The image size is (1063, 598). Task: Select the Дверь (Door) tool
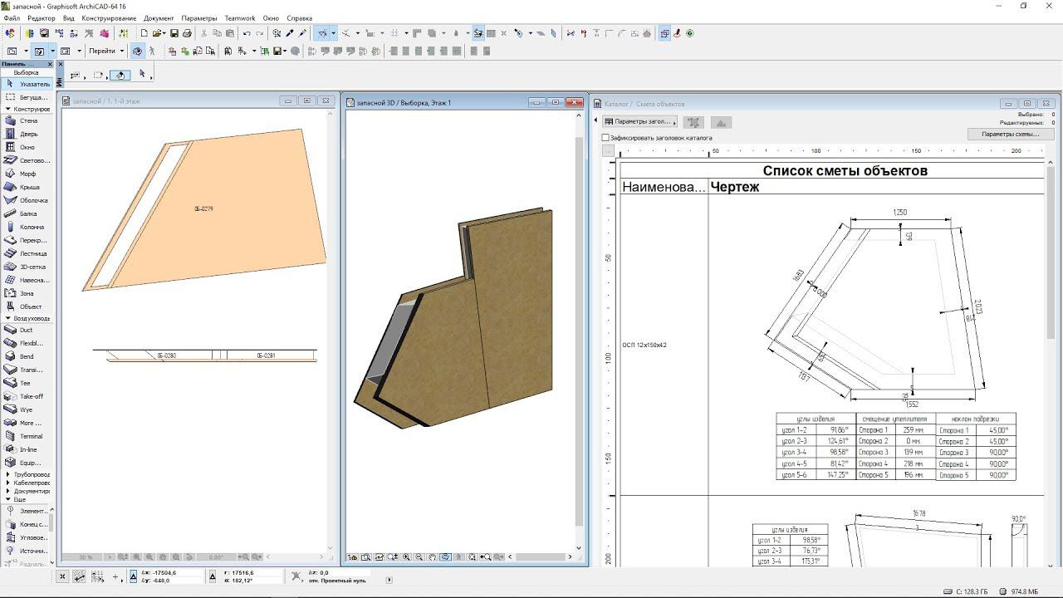27,134
